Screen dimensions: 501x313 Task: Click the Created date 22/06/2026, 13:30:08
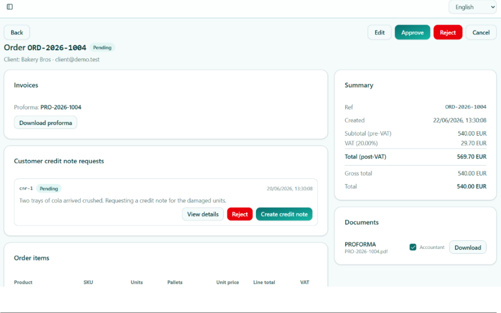[x=459, y=120]
